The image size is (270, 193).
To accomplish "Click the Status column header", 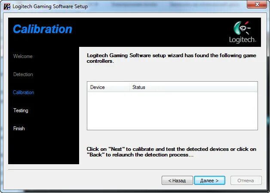I will click(193, 87).
